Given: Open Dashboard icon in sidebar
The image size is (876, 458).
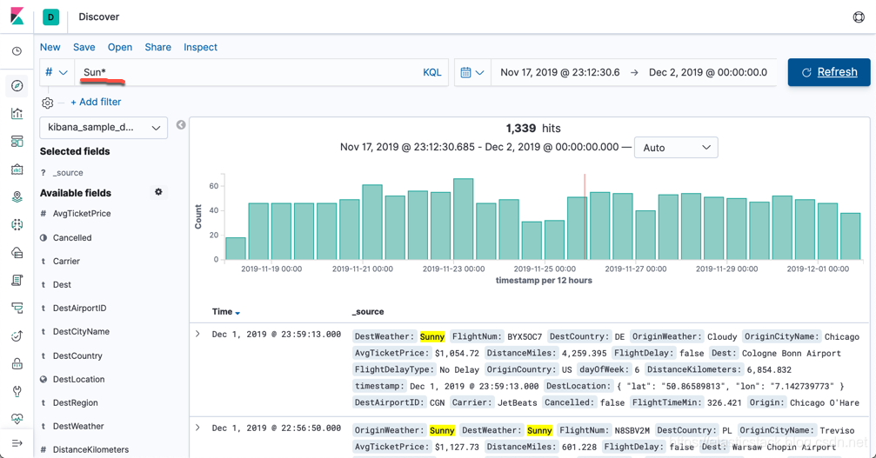Looking at the screenshot, I should pos(17,141).
